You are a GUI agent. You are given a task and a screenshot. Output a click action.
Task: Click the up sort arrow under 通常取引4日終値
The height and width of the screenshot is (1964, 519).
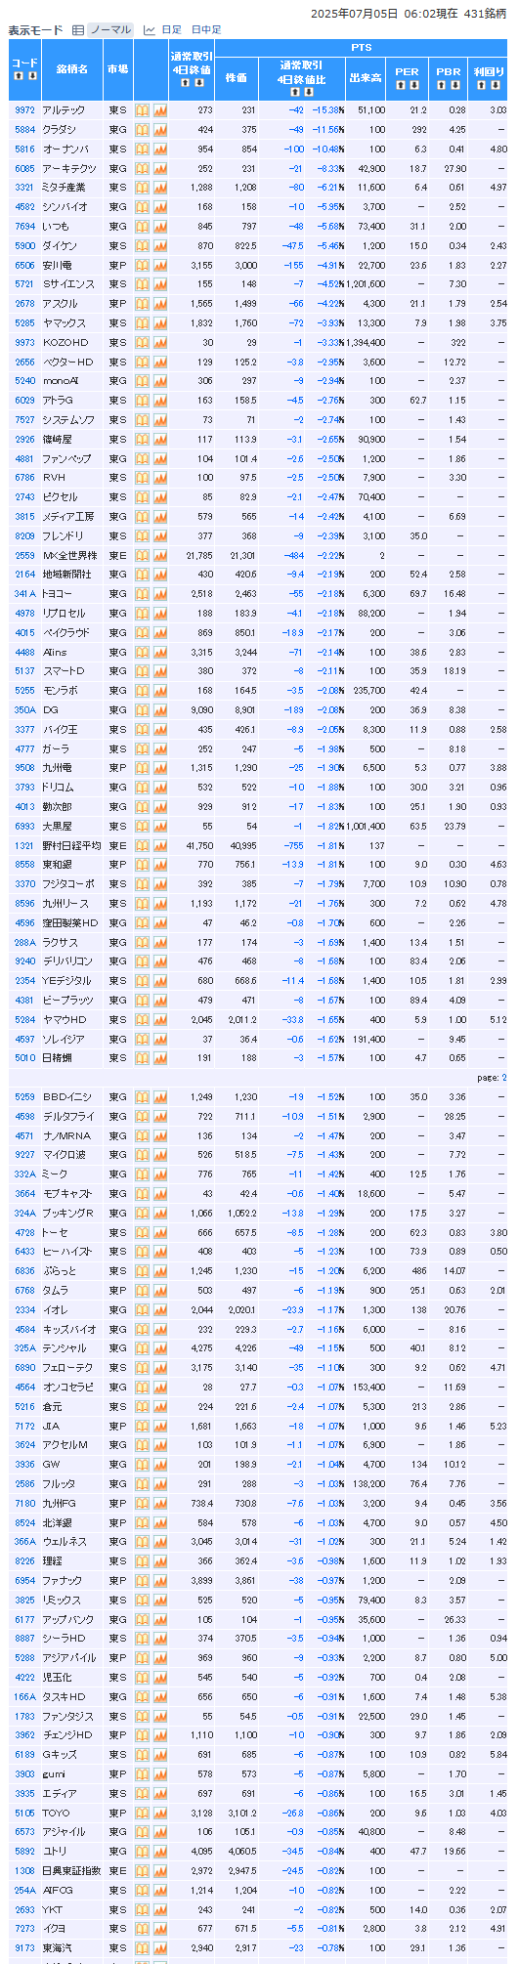[185, 82]
